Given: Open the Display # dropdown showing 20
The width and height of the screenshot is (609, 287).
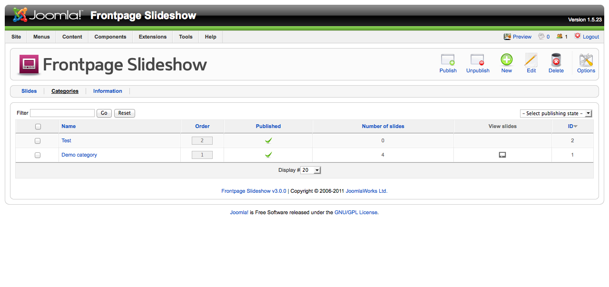Looking at the screenshot, I should [311, 170].
